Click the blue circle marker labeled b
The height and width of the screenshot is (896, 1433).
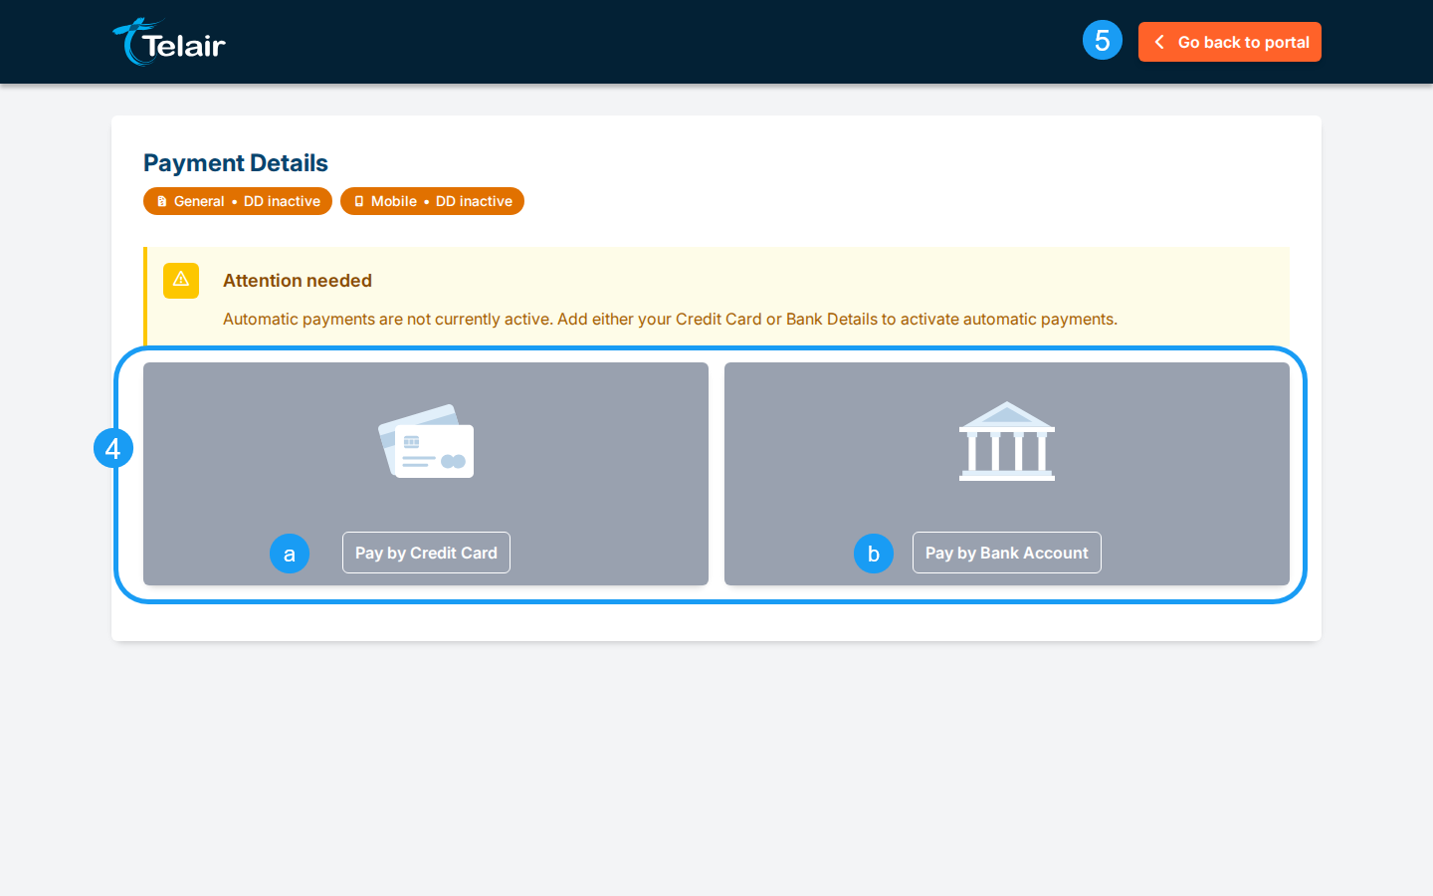[874, 554]
